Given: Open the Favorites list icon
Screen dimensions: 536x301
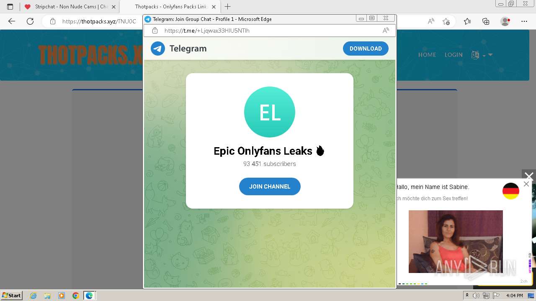Looking at the screenshot, I should 467,21.
